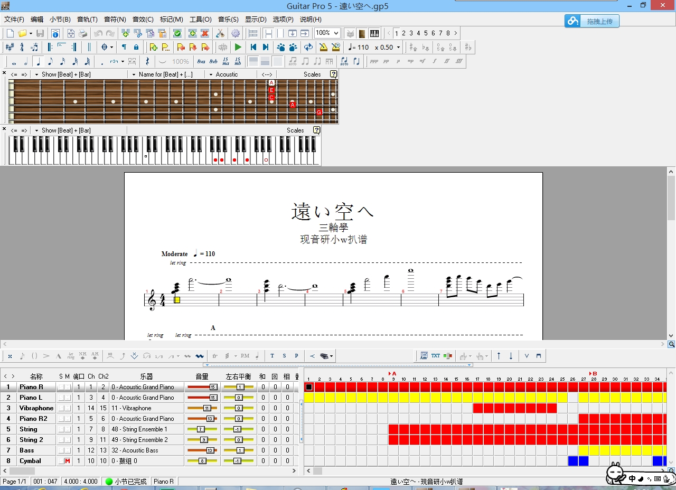Open the settings gear icon in the toolbar
Screen dimensions: 676x490
(236, 33)
